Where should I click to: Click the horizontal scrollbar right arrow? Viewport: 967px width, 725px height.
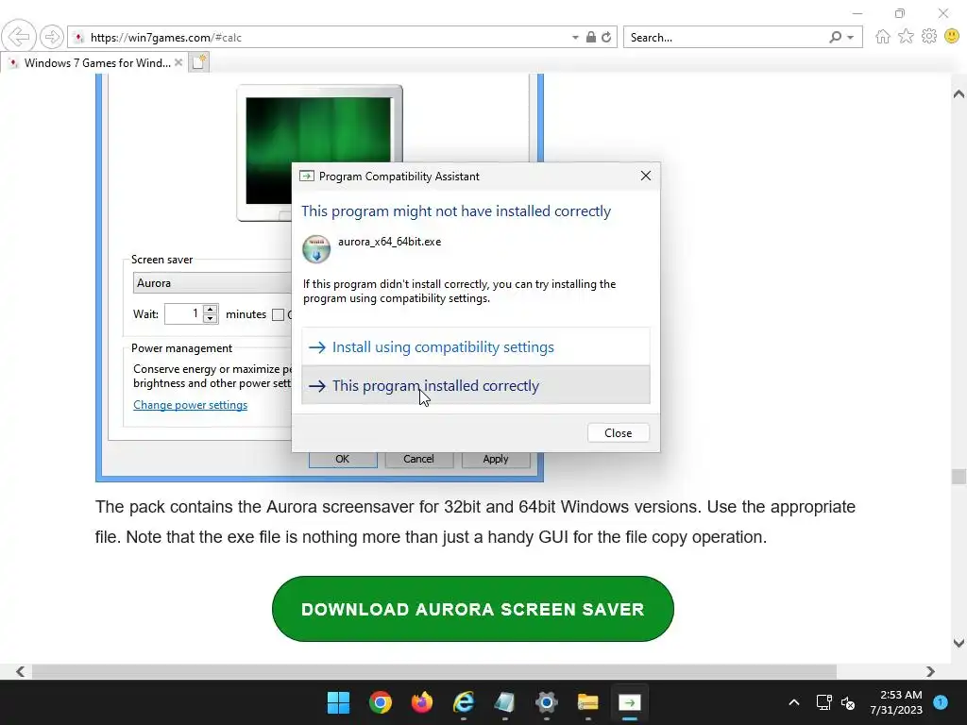930,671
